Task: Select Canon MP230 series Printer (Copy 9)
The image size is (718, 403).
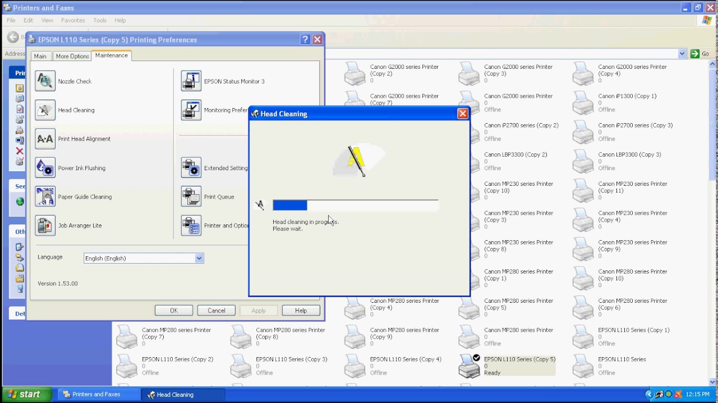Action: click(620, 249)
